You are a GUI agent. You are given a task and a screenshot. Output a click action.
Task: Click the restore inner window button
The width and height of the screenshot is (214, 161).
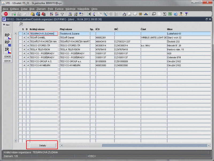click(x=207, y=19)
